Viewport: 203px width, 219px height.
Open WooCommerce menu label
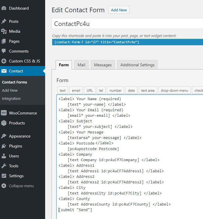[23, 113]
